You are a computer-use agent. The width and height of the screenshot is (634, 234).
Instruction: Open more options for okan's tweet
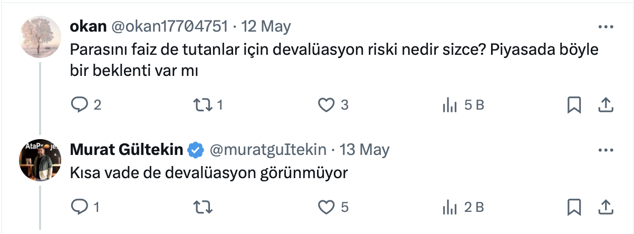click(x=604, y=26)
